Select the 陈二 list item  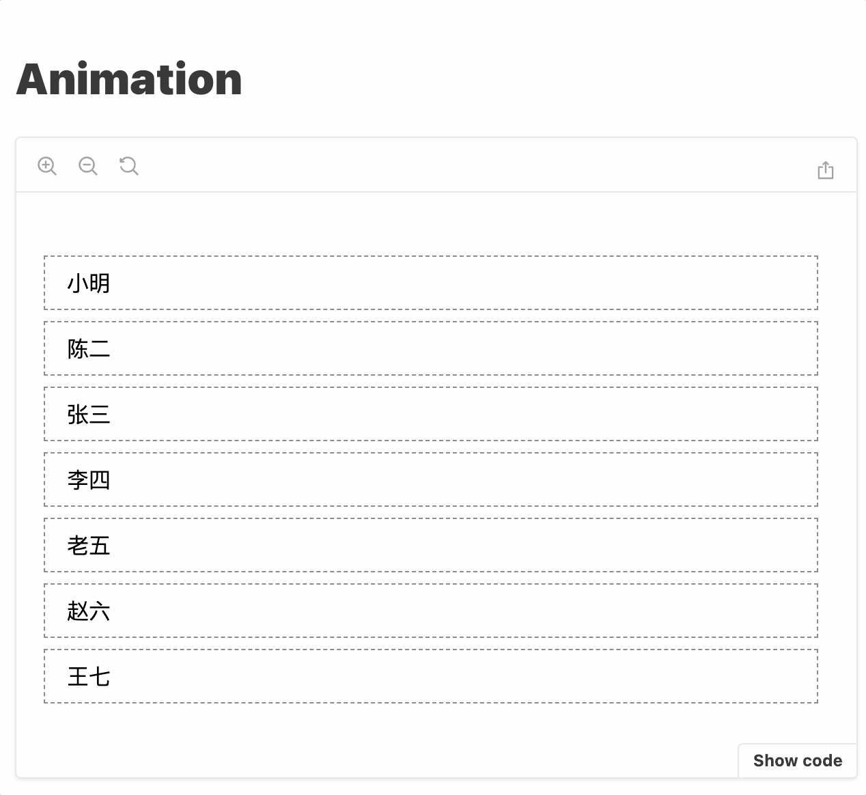tap(430, 348)
